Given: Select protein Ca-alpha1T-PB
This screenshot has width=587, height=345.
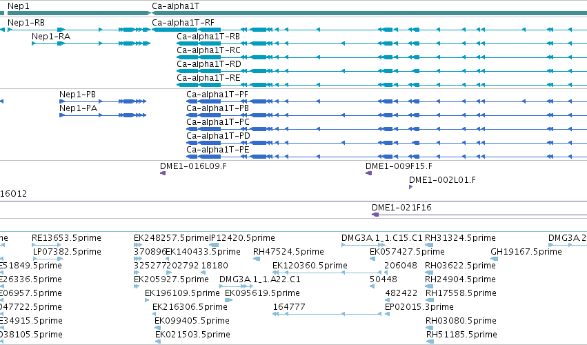Looking at the screenshot, I should point(217,108).
